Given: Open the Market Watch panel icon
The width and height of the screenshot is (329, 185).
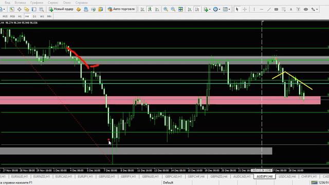Looking at the screenshot, I should pos(12,9).
